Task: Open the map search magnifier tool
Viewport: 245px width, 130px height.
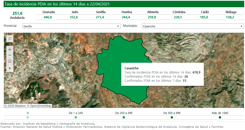Action: 10,39
